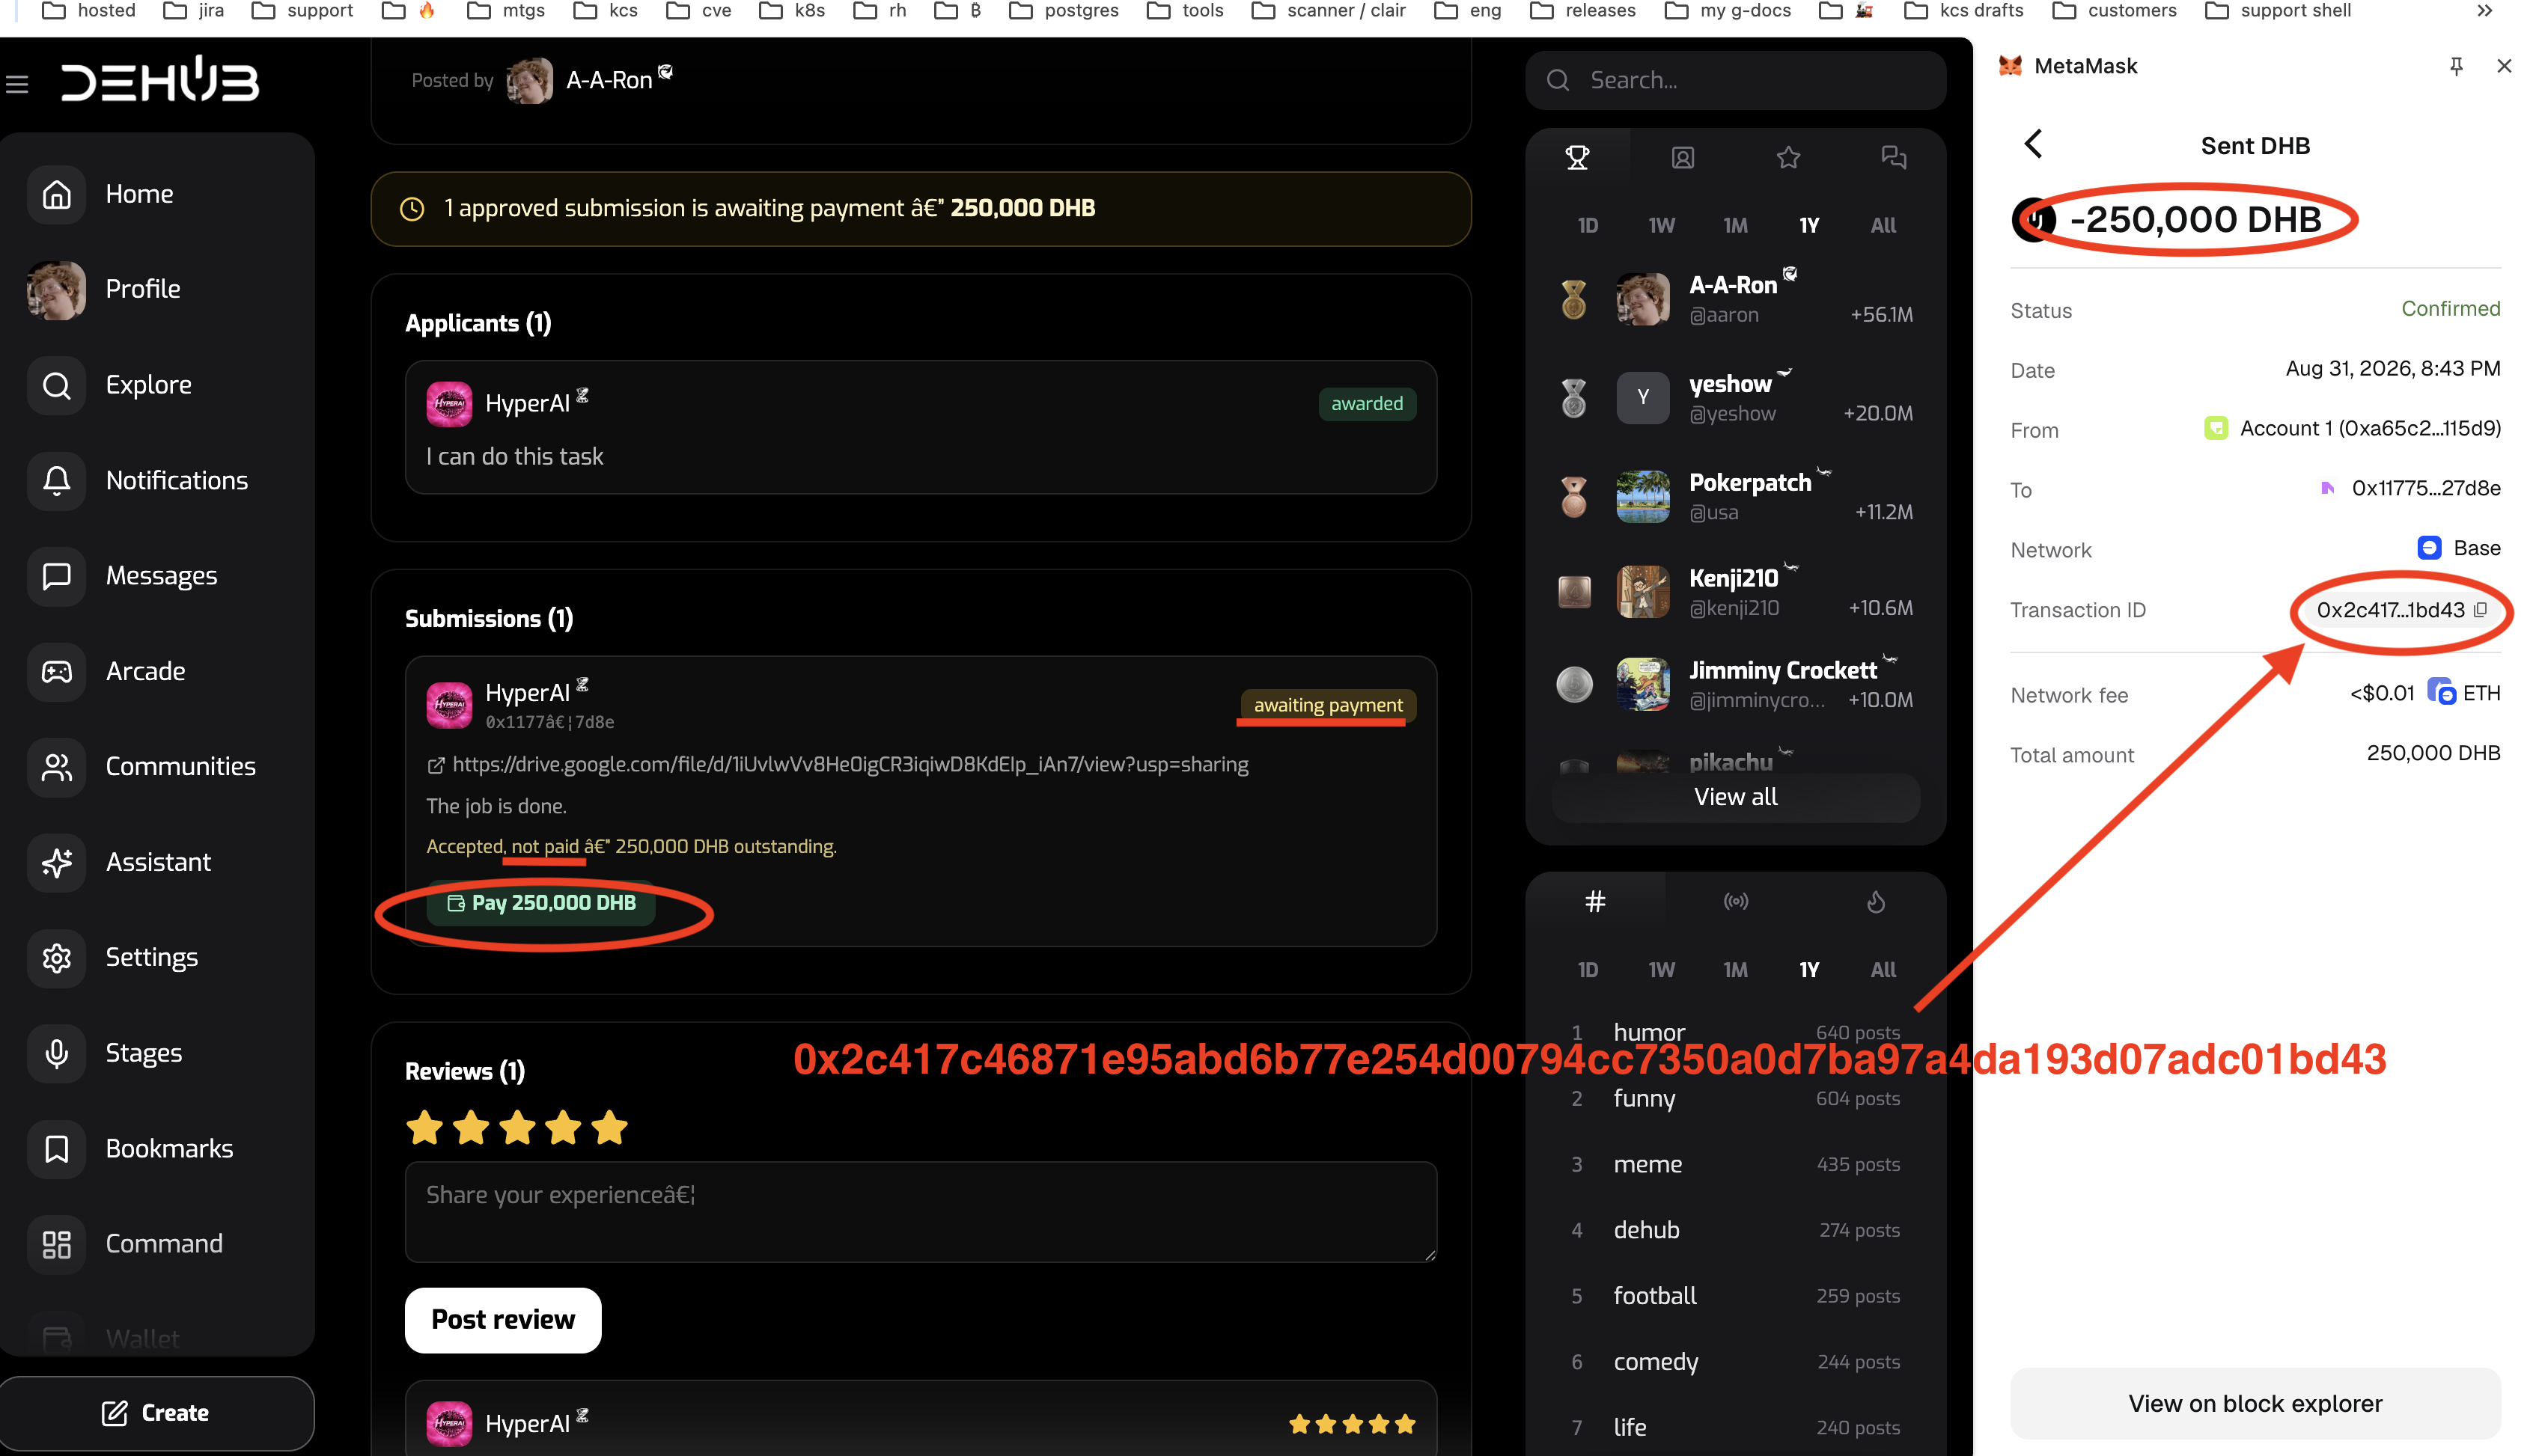Viewport: 2539px width, 1456px height.
Task: Open yeshow leaderboard entry
Action: [1736, 398]
